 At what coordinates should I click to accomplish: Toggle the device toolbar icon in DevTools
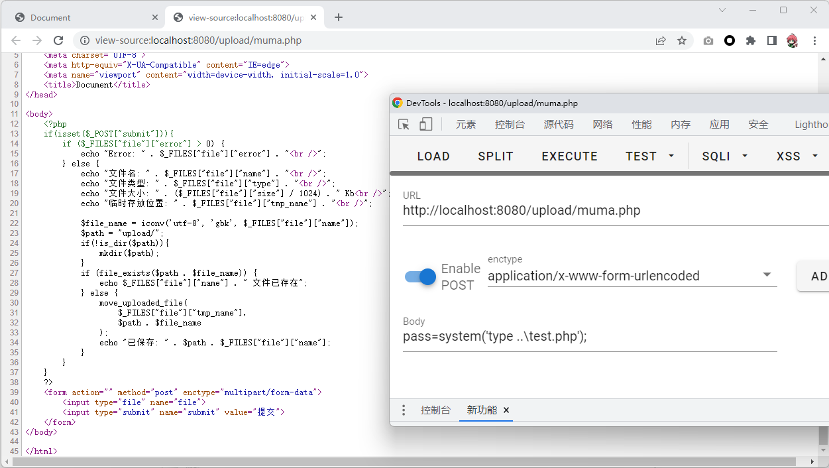coord(425,125)
